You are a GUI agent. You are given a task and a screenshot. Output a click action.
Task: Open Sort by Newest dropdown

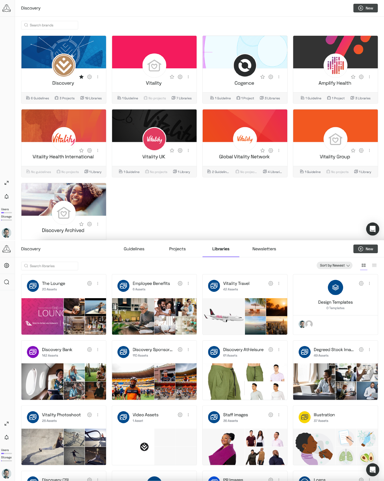tap(334, 265)
